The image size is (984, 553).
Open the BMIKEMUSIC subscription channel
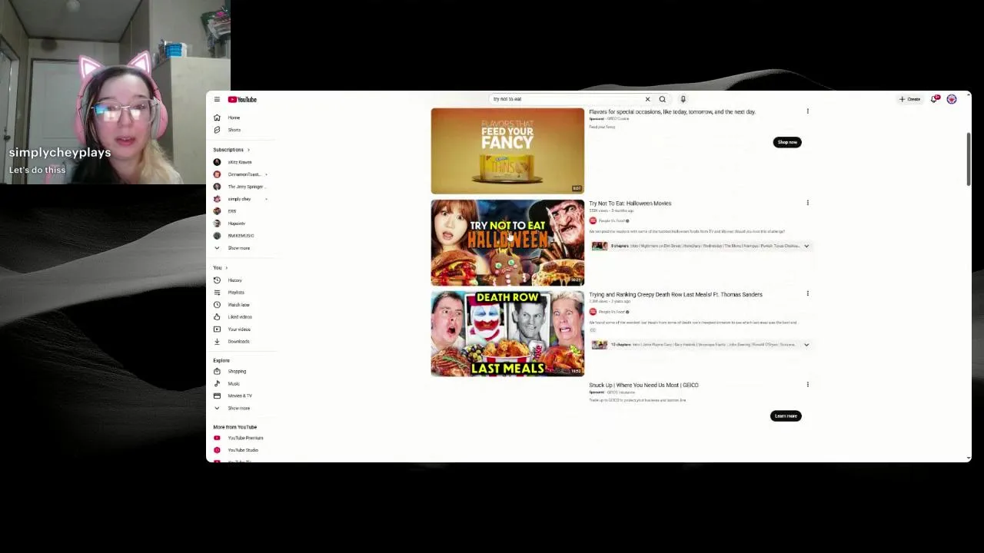coord(239,236)
